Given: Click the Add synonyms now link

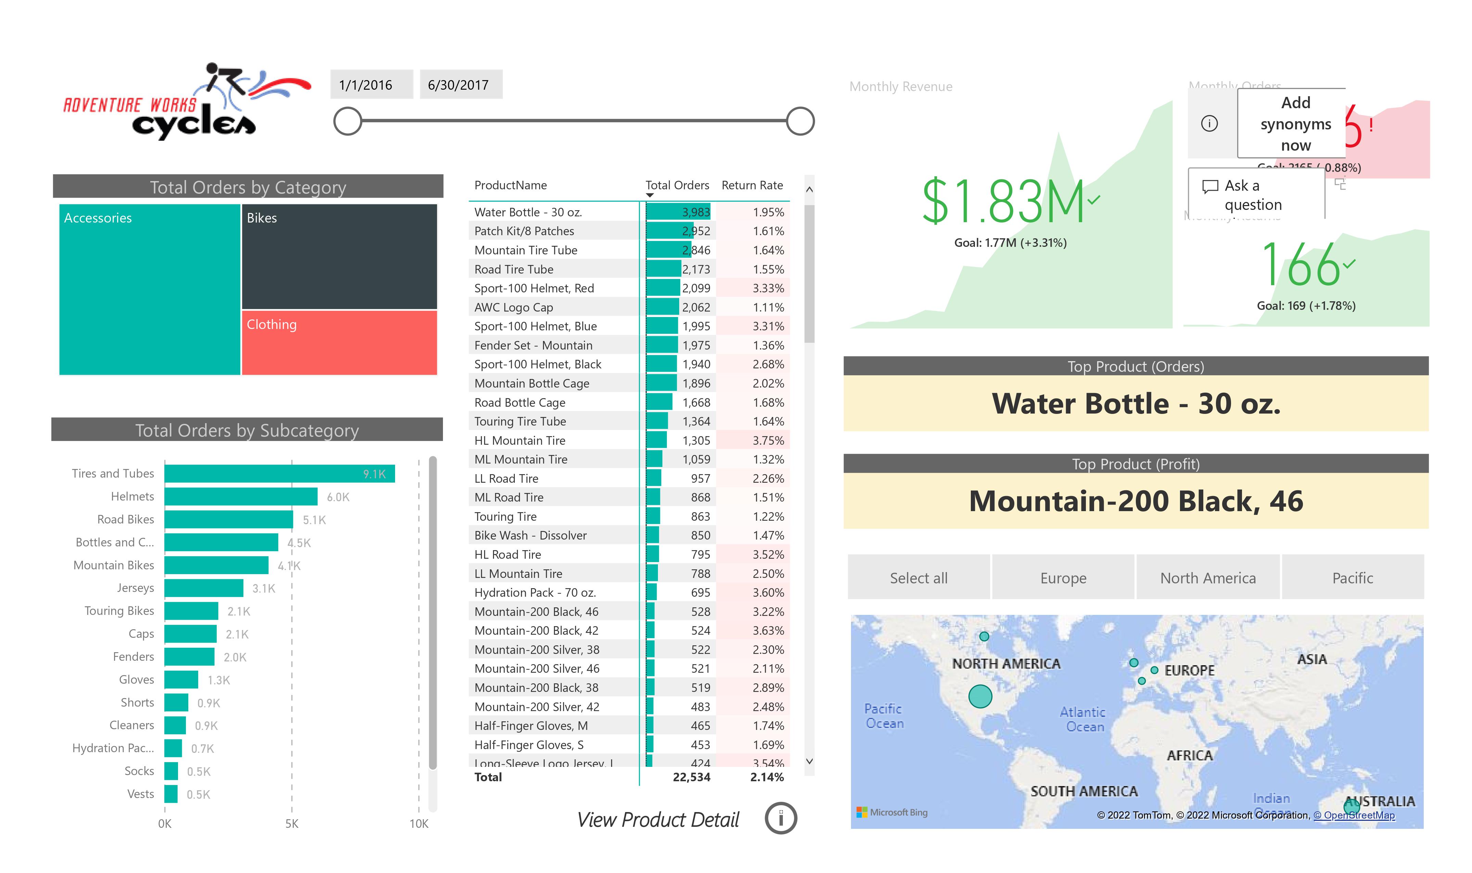Looking at the screenshot, I should click(x=1296, y=124).
